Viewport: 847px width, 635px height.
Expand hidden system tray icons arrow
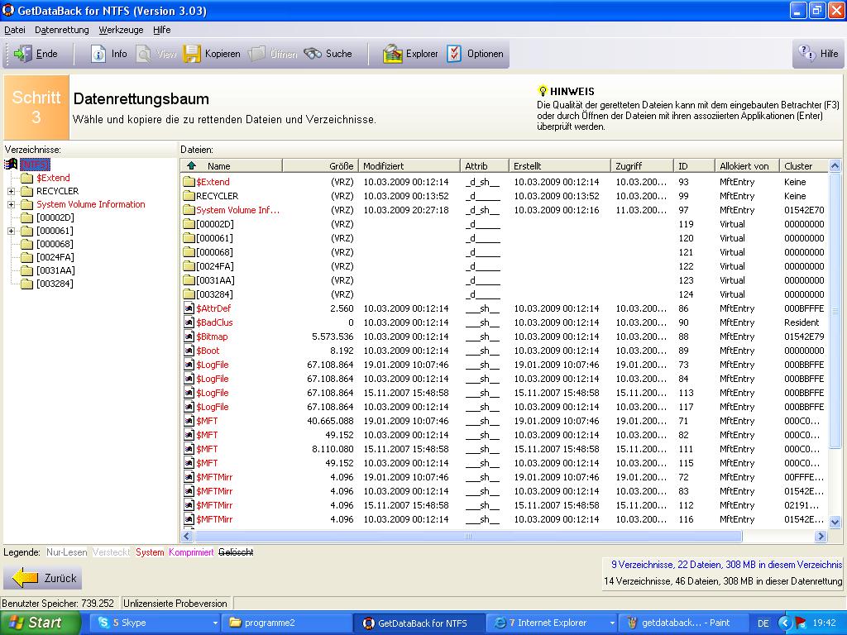point(785,623)
